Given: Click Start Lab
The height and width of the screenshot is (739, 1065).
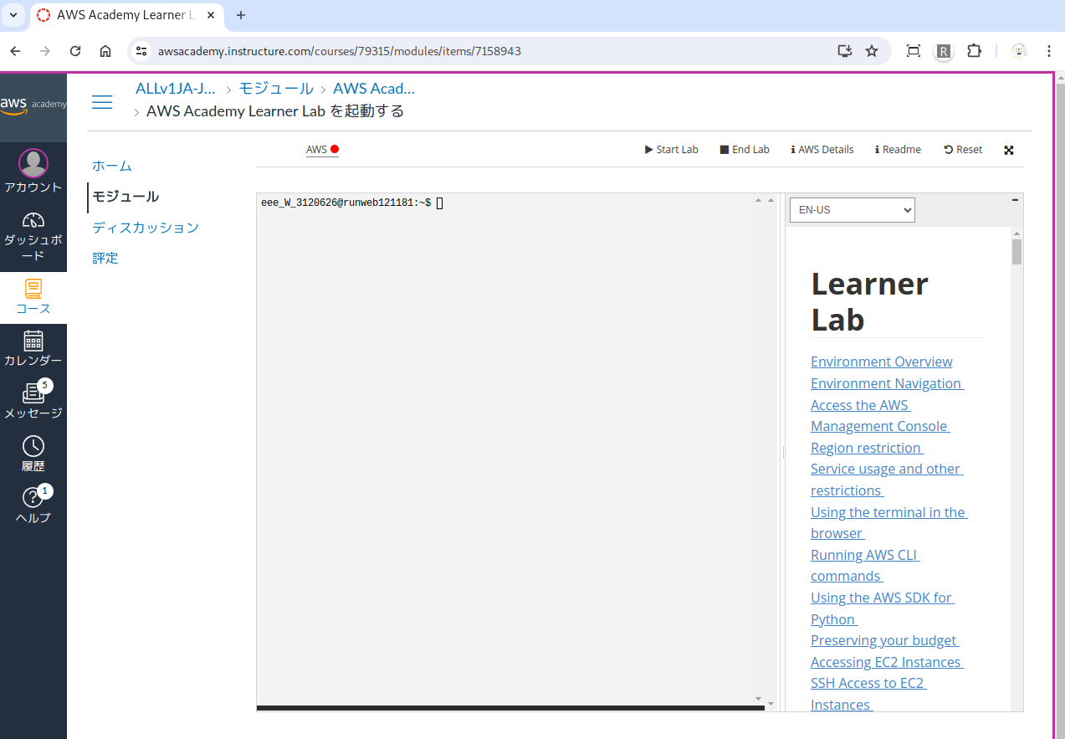Looking at the screenshot, I should [x=672, y=150].
